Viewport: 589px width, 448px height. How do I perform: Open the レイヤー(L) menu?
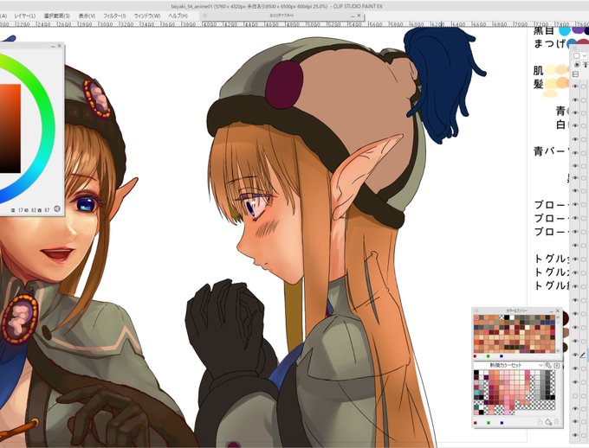(25, 16)
